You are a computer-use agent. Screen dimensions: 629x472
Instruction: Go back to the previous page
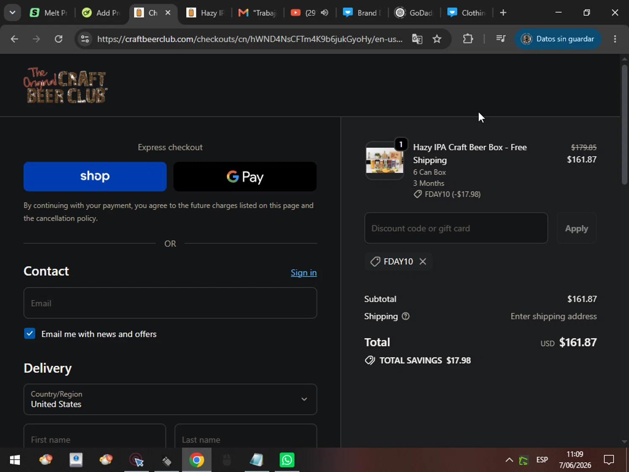(14, 39)
